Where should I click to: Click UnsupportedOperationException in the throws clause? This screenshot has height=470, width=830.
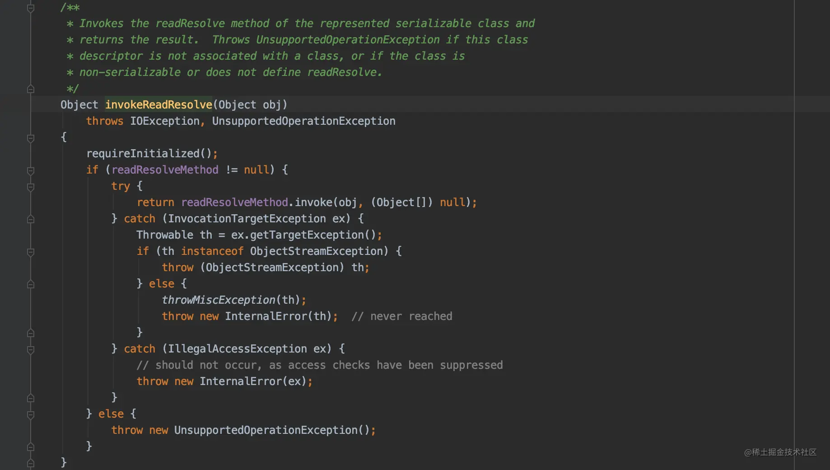(304, 121)
